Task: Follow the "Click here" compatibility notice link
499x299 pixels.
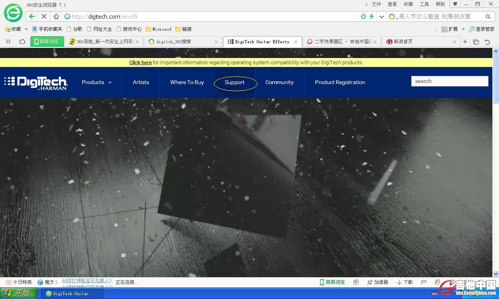Action: coord(140,62)
